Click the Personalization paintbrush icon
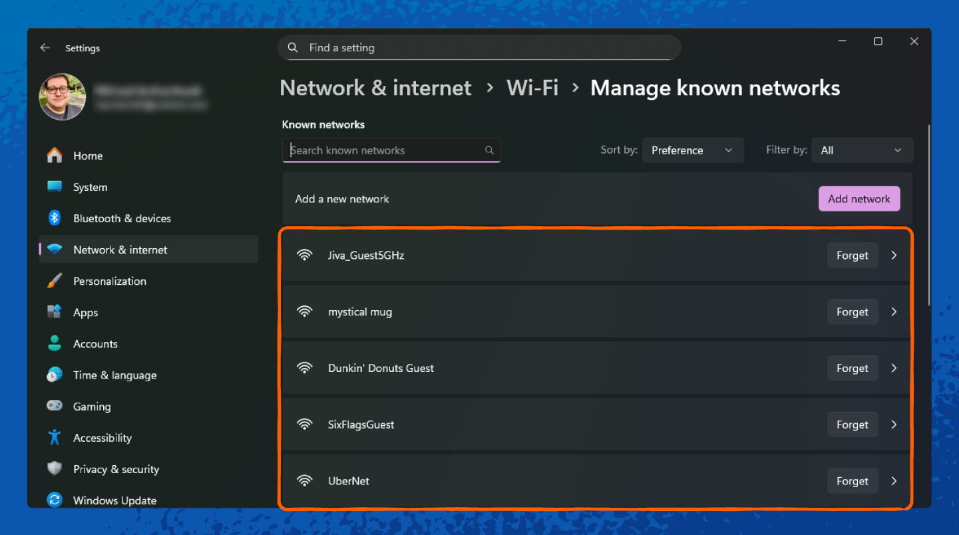The width and height of the screenshot is (959, 535). 55,281
